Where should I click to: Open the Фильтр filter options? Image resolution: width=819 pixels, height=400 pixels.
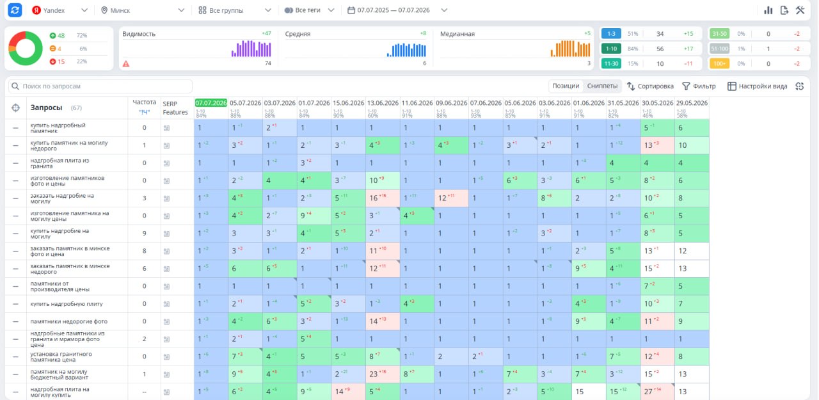tap(699, 86)
